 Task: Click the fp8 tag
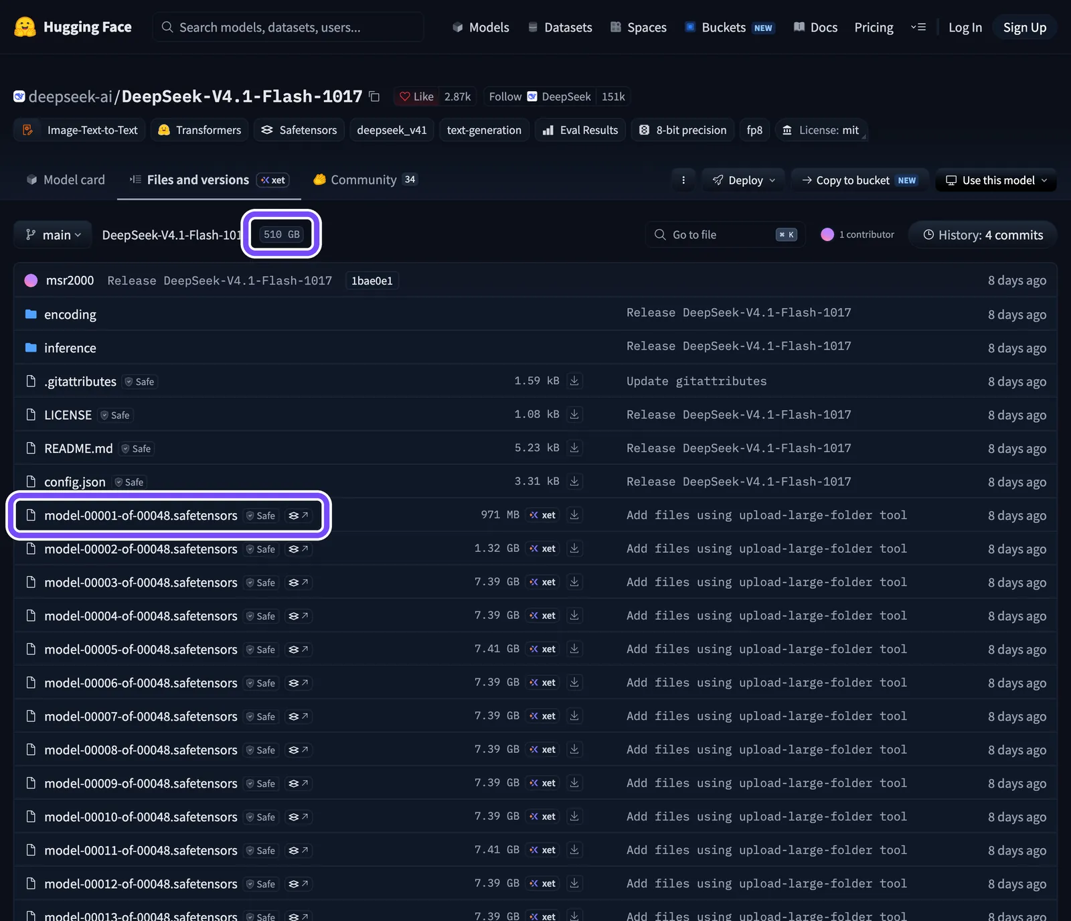(x=754, y=130)
